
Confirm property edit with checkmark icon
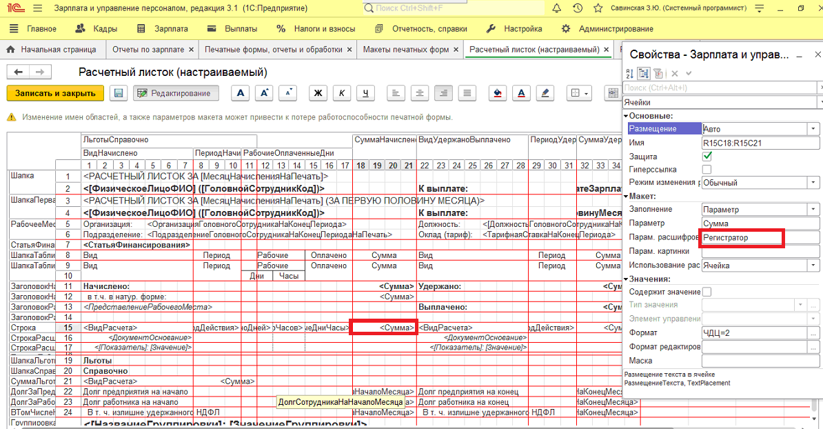689,74
